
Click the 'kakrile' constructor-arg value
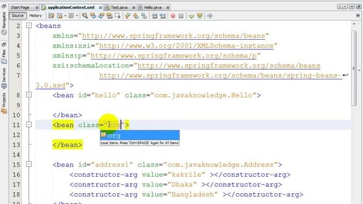click(186, 175)
